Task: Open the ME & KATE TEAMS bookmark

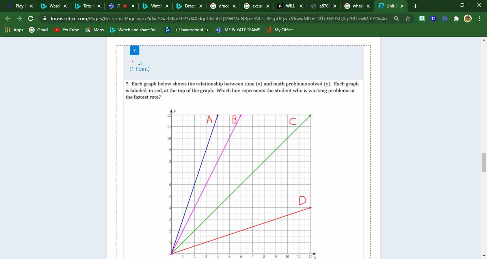Action: tap(238, 30)
